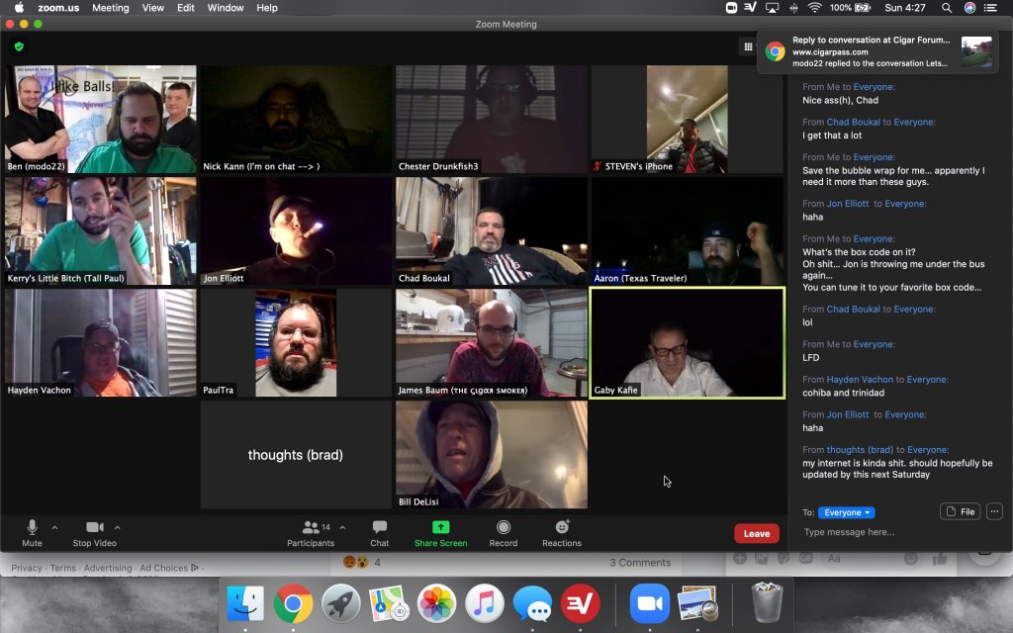The width and height of the screenshot is (1013, 633).
Task: Expand the arrow next to Participants
Action: click(342, 527)
